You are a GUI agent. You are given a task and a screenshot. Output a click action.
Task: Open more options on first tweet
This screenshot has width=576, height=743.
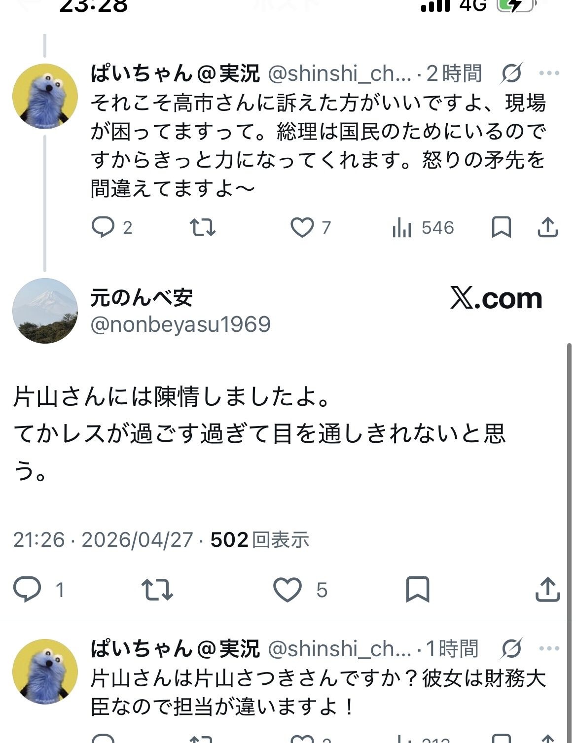click(549, 73)
